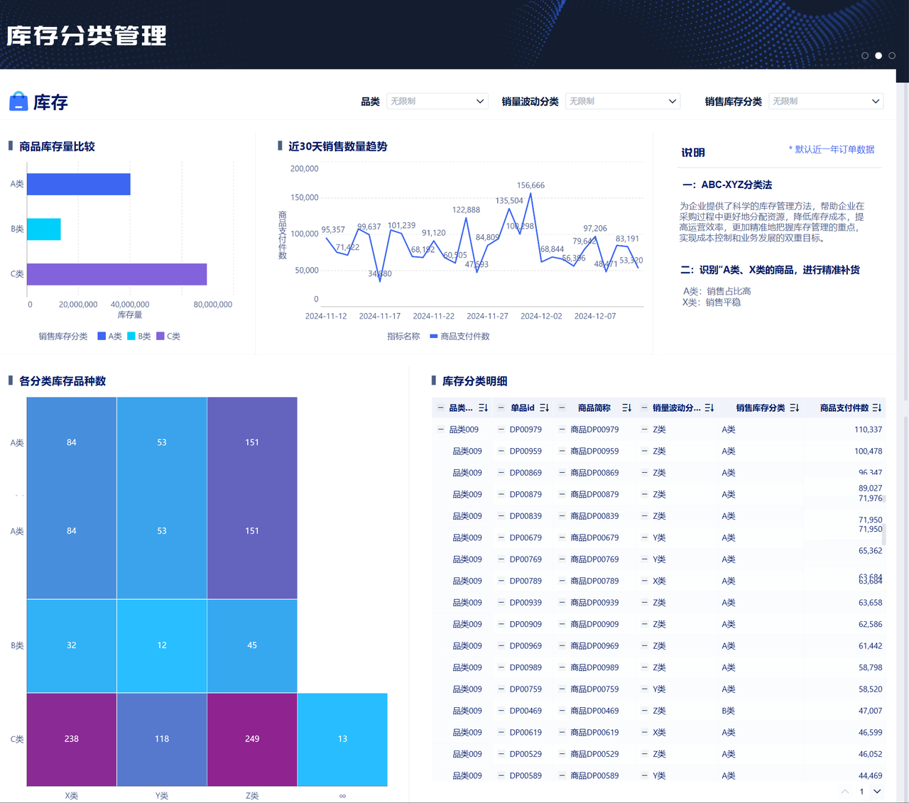Image resolution: width=909 pixels, height=803 pixels.
Task: Open the 品类 filter dropdown
Action: [x=437, y=102]
